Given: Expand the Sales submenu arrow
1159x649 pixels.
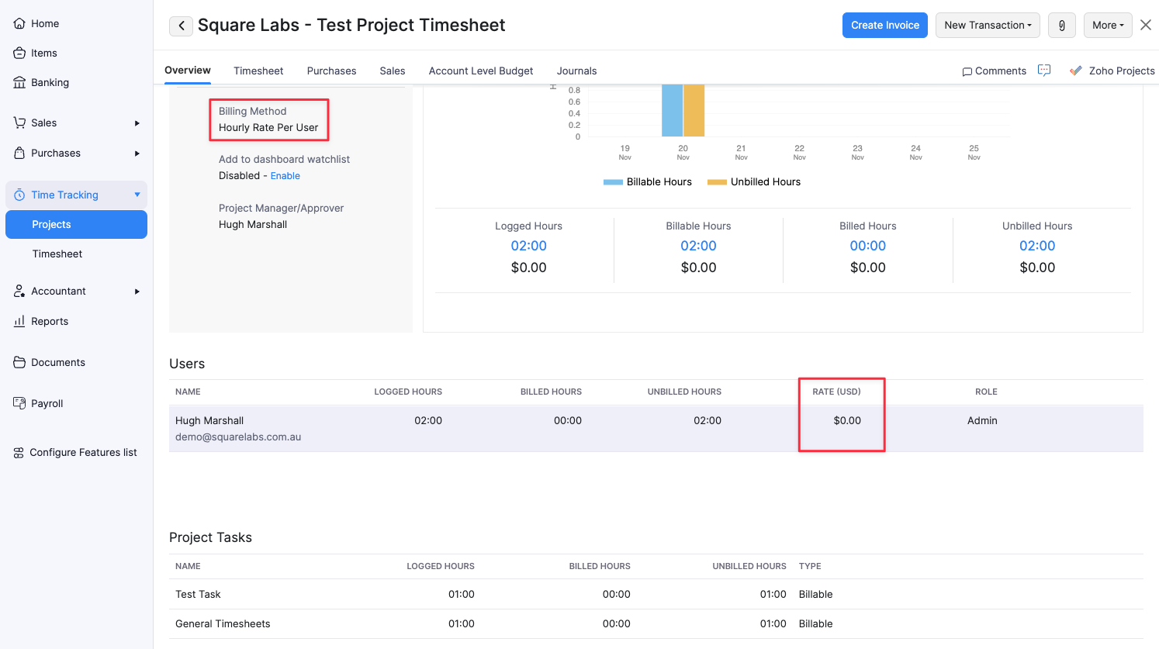Looking at the screenshot, I should tap(137, 123).
